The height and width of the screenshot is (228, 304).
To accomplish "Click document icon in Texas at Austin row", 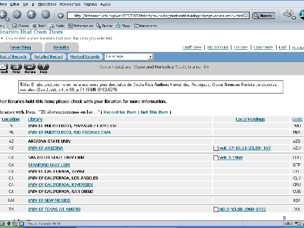I will click(216, 209).
